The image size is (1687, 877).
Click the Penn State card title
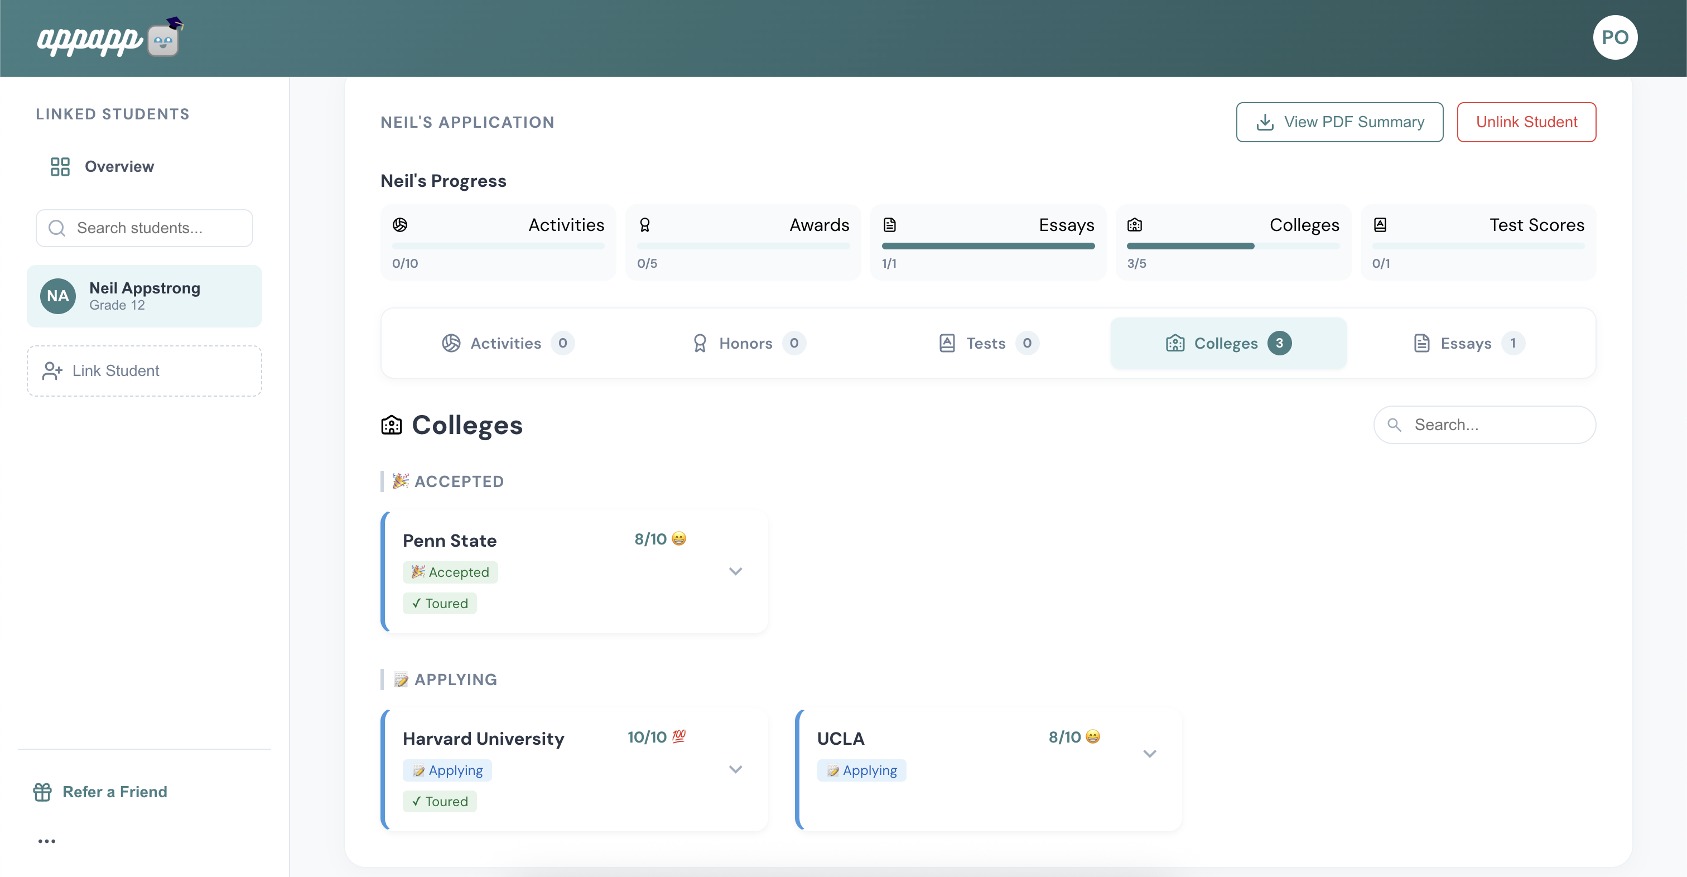(x=449, y=541)
